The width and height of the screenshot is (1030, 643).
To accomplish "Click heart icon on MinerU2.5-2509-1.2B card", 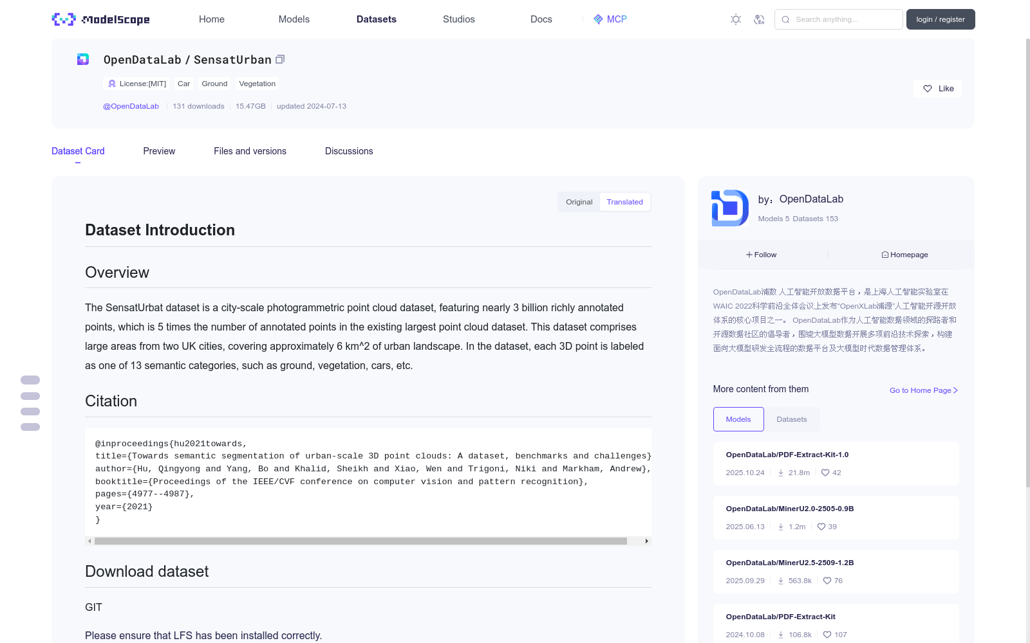I will [x=827, y=581].
